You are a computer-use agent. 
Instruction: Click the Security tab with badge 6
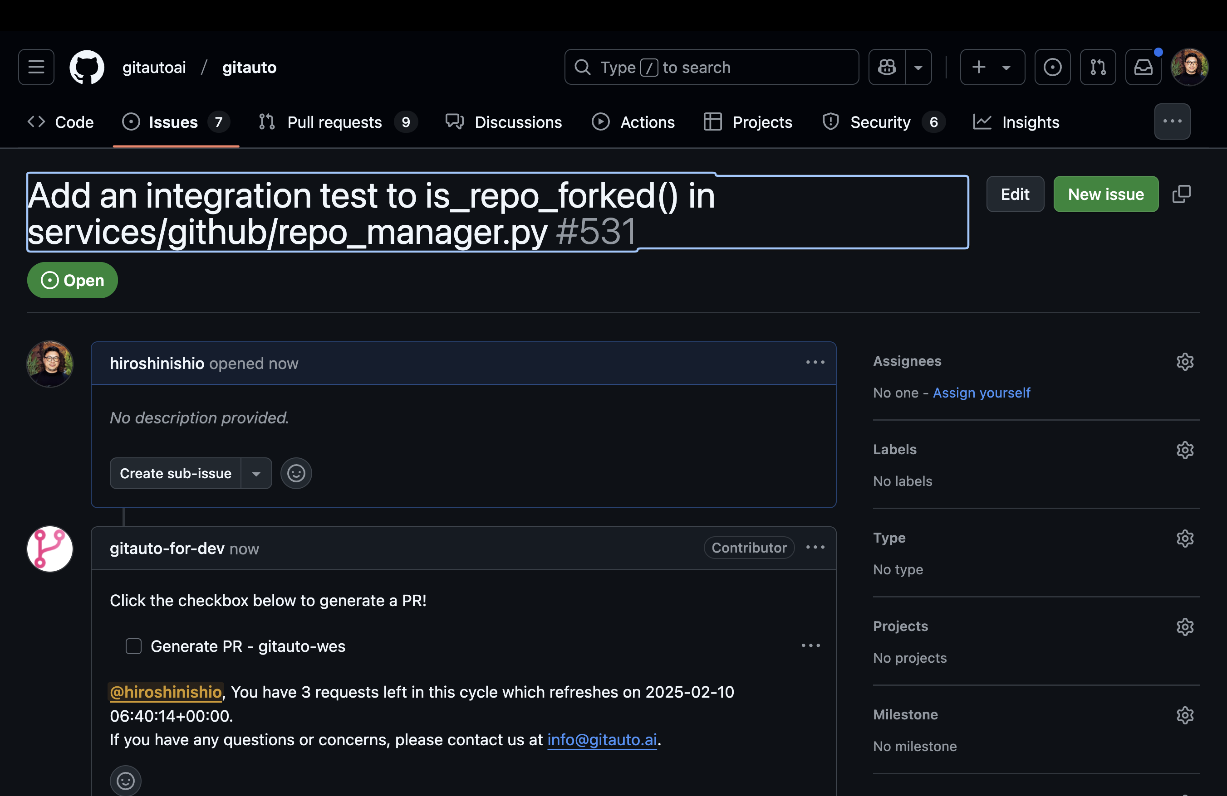point(879,121)
